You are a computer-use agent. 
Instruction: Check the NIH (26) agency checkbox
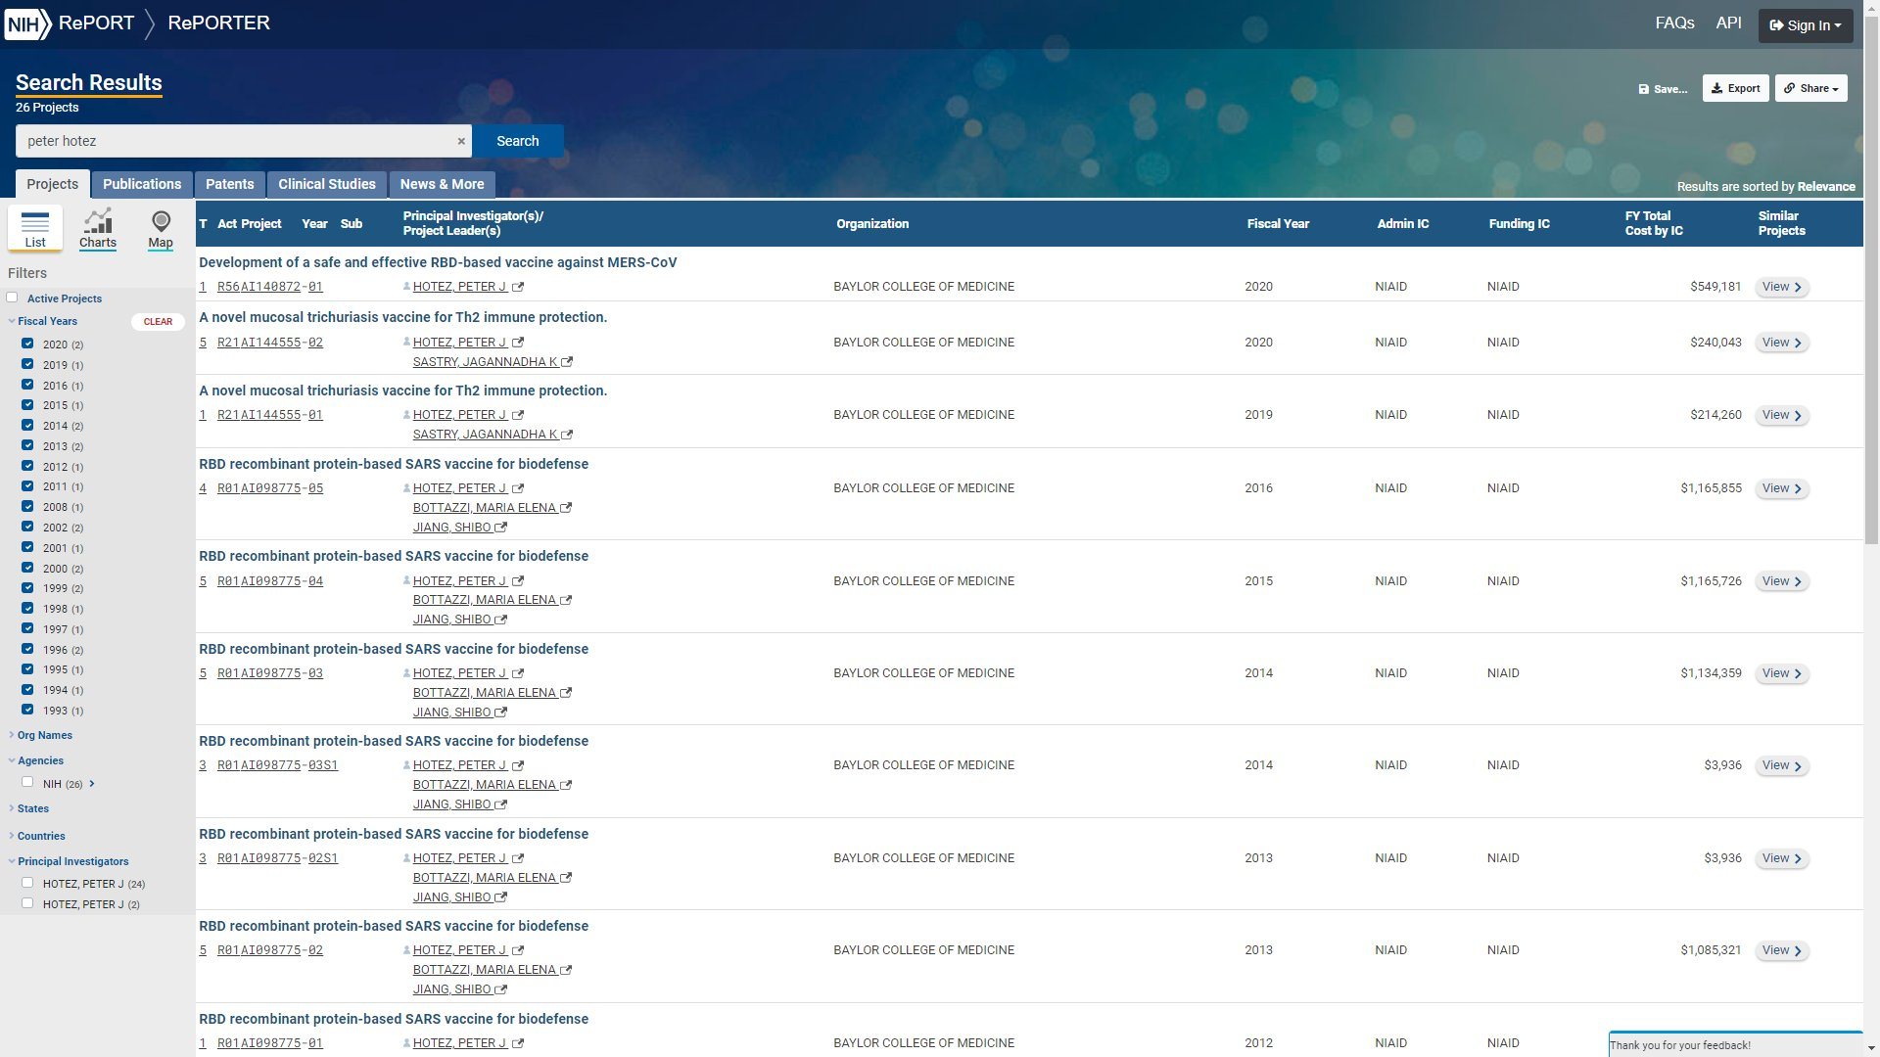point(27,782)
